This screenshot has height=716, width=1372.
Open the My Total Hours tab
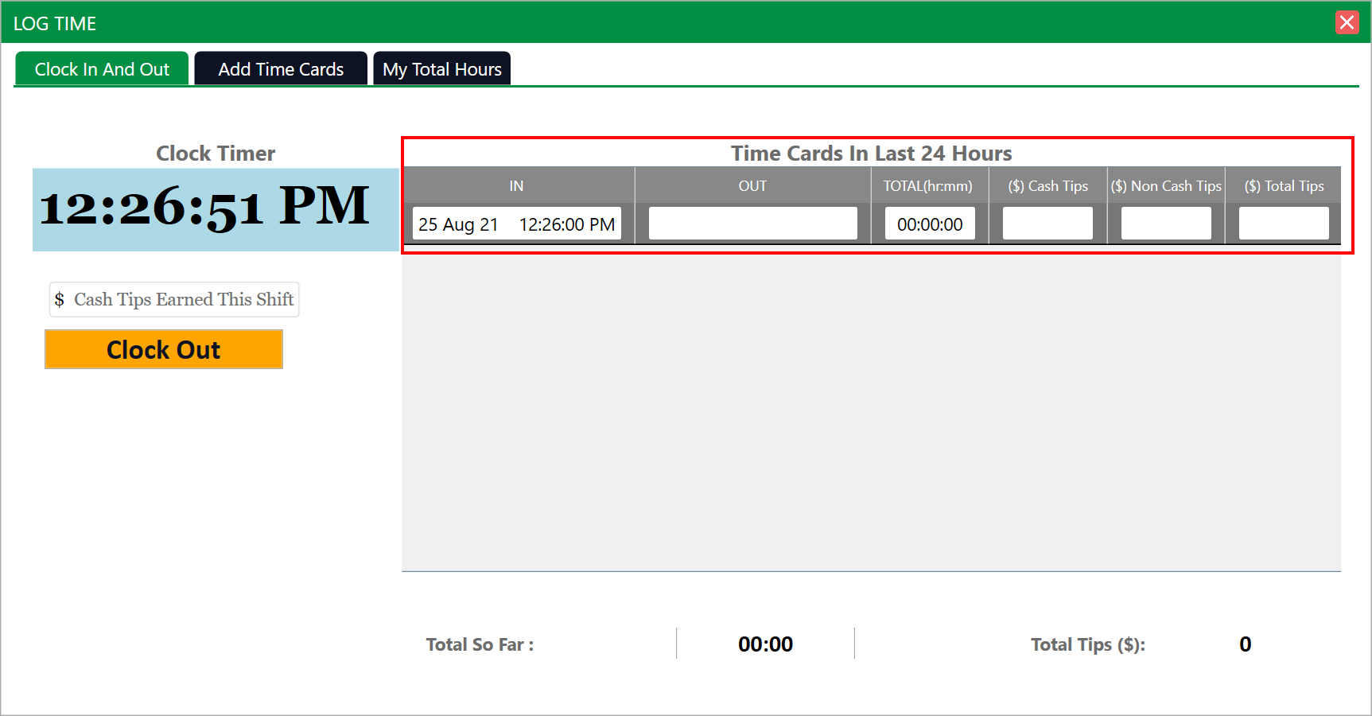coord(442,69)
